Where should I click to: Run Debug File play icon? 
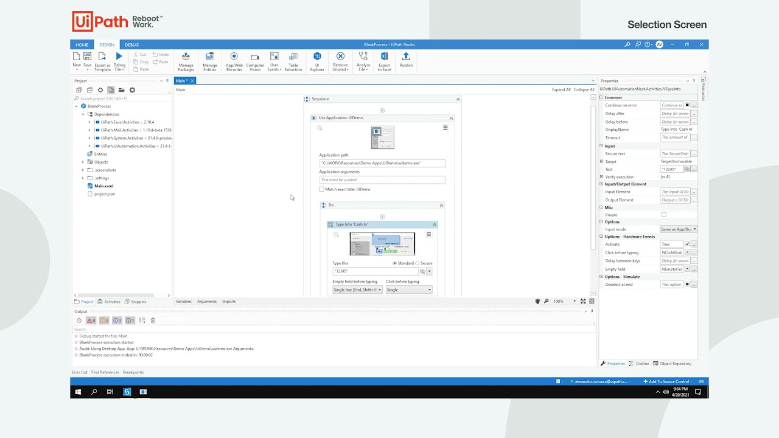[119, 57]
